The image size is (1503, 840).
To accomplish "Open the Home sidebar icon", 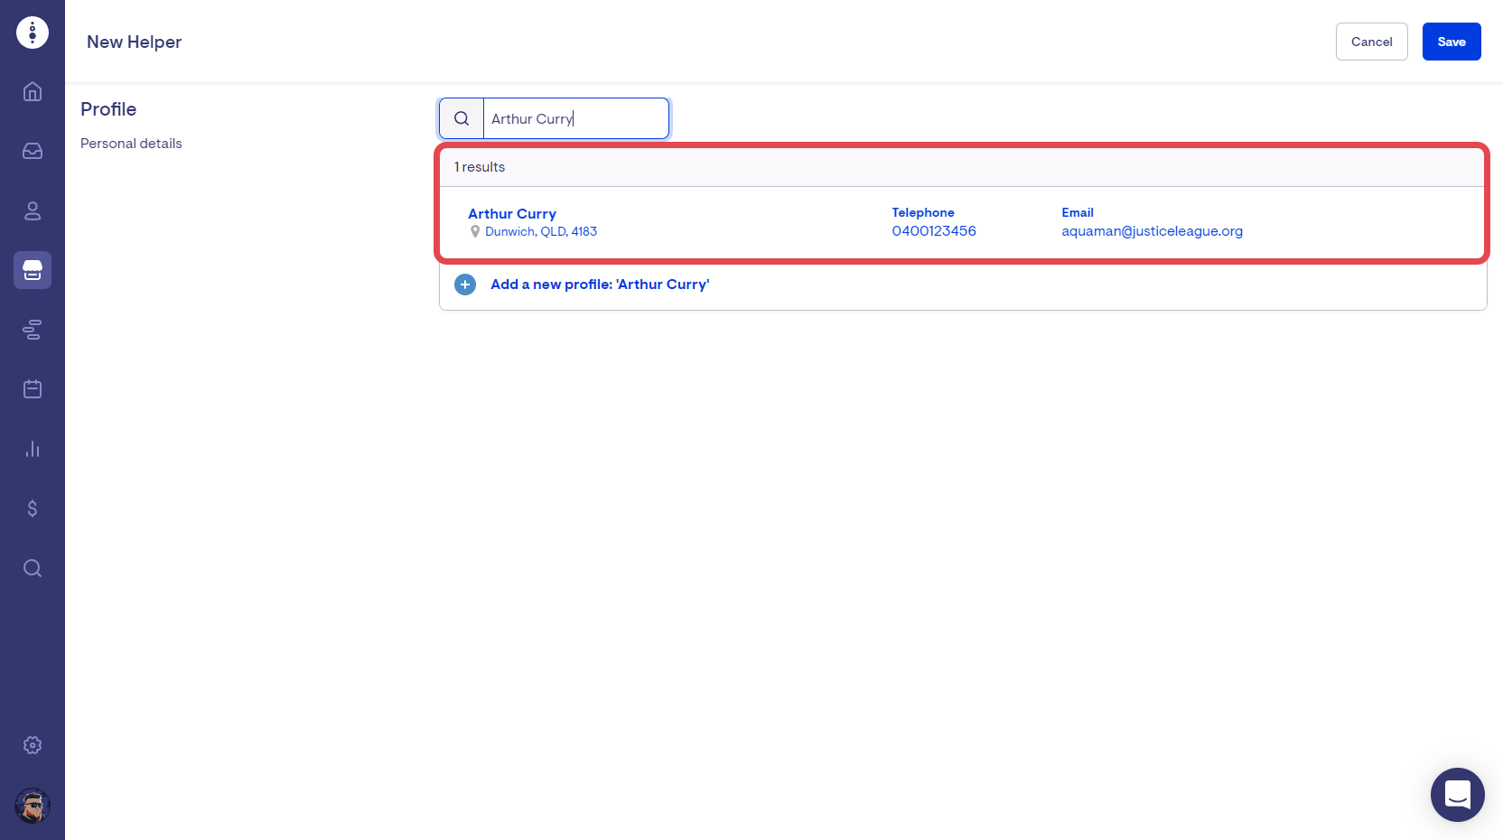I will 33,92.
